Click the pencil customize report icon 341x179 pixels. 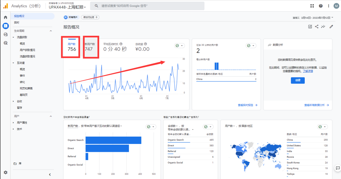tap(331, 26)
